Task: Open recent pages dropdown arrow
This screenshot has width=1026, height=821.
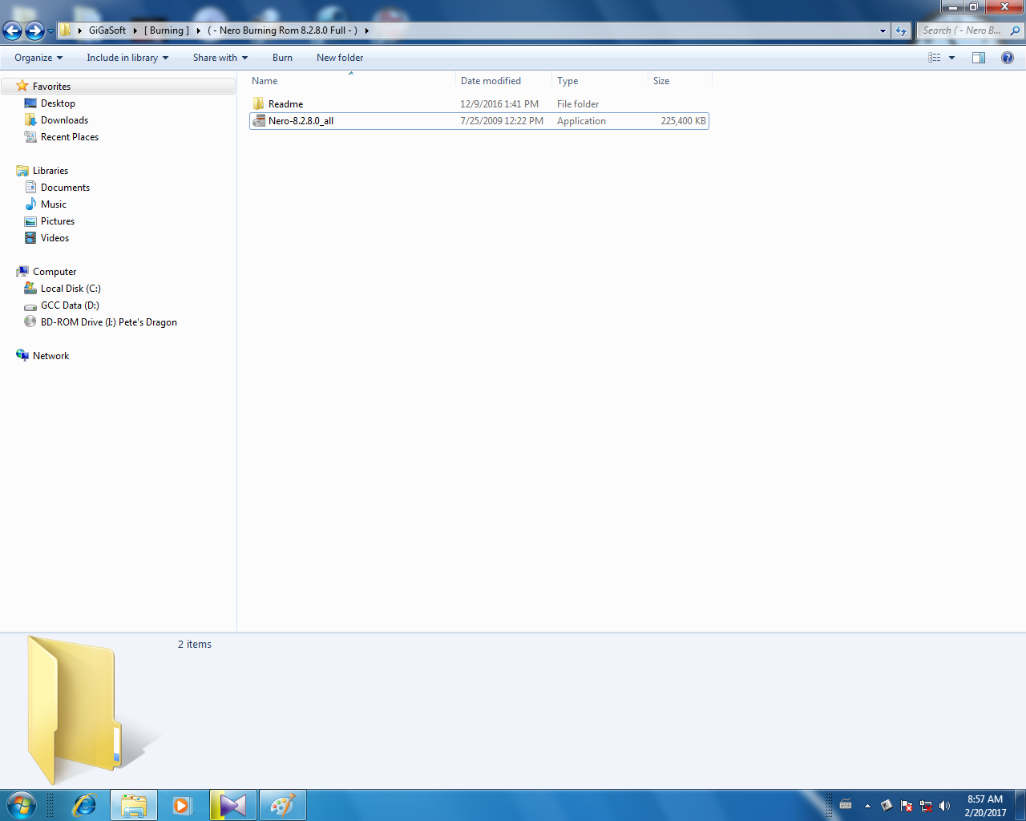Action: pyautogui.click(x=50, y=31)
